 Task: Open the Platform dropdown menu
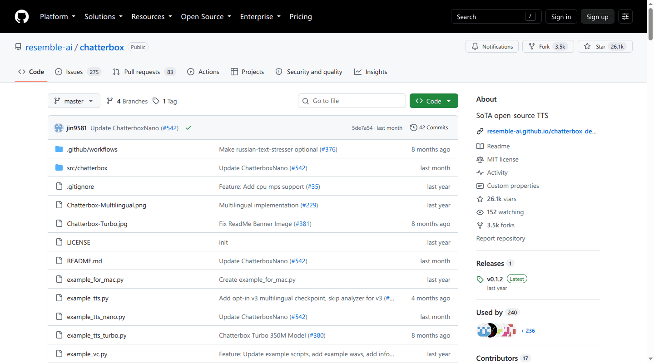tap(58, 17)
